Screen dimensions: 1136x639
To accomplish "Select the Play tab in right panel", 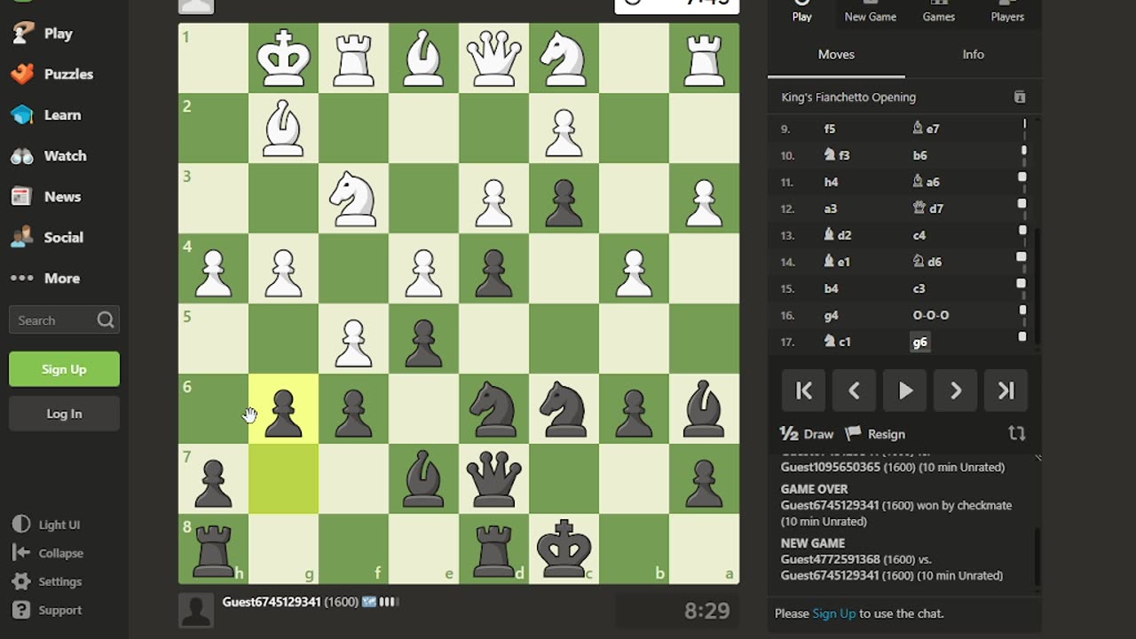I will pos(801,11).
